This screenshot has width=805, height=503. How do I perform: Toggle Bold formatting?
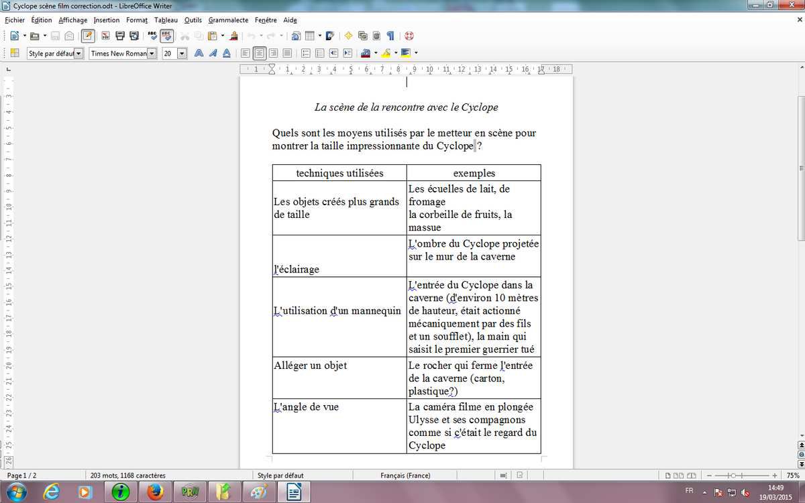click(x=199, y=53)
